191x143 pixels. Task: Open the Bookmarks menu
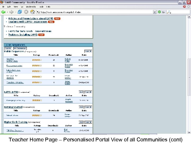click(x=31, y=7)
